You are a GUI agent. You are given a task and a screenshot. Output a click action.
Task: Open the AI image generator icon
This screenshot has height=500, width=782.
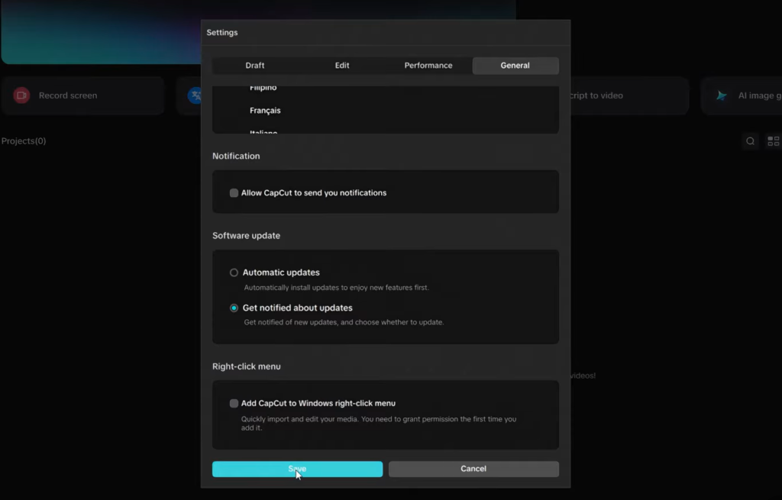coord(721,95)
